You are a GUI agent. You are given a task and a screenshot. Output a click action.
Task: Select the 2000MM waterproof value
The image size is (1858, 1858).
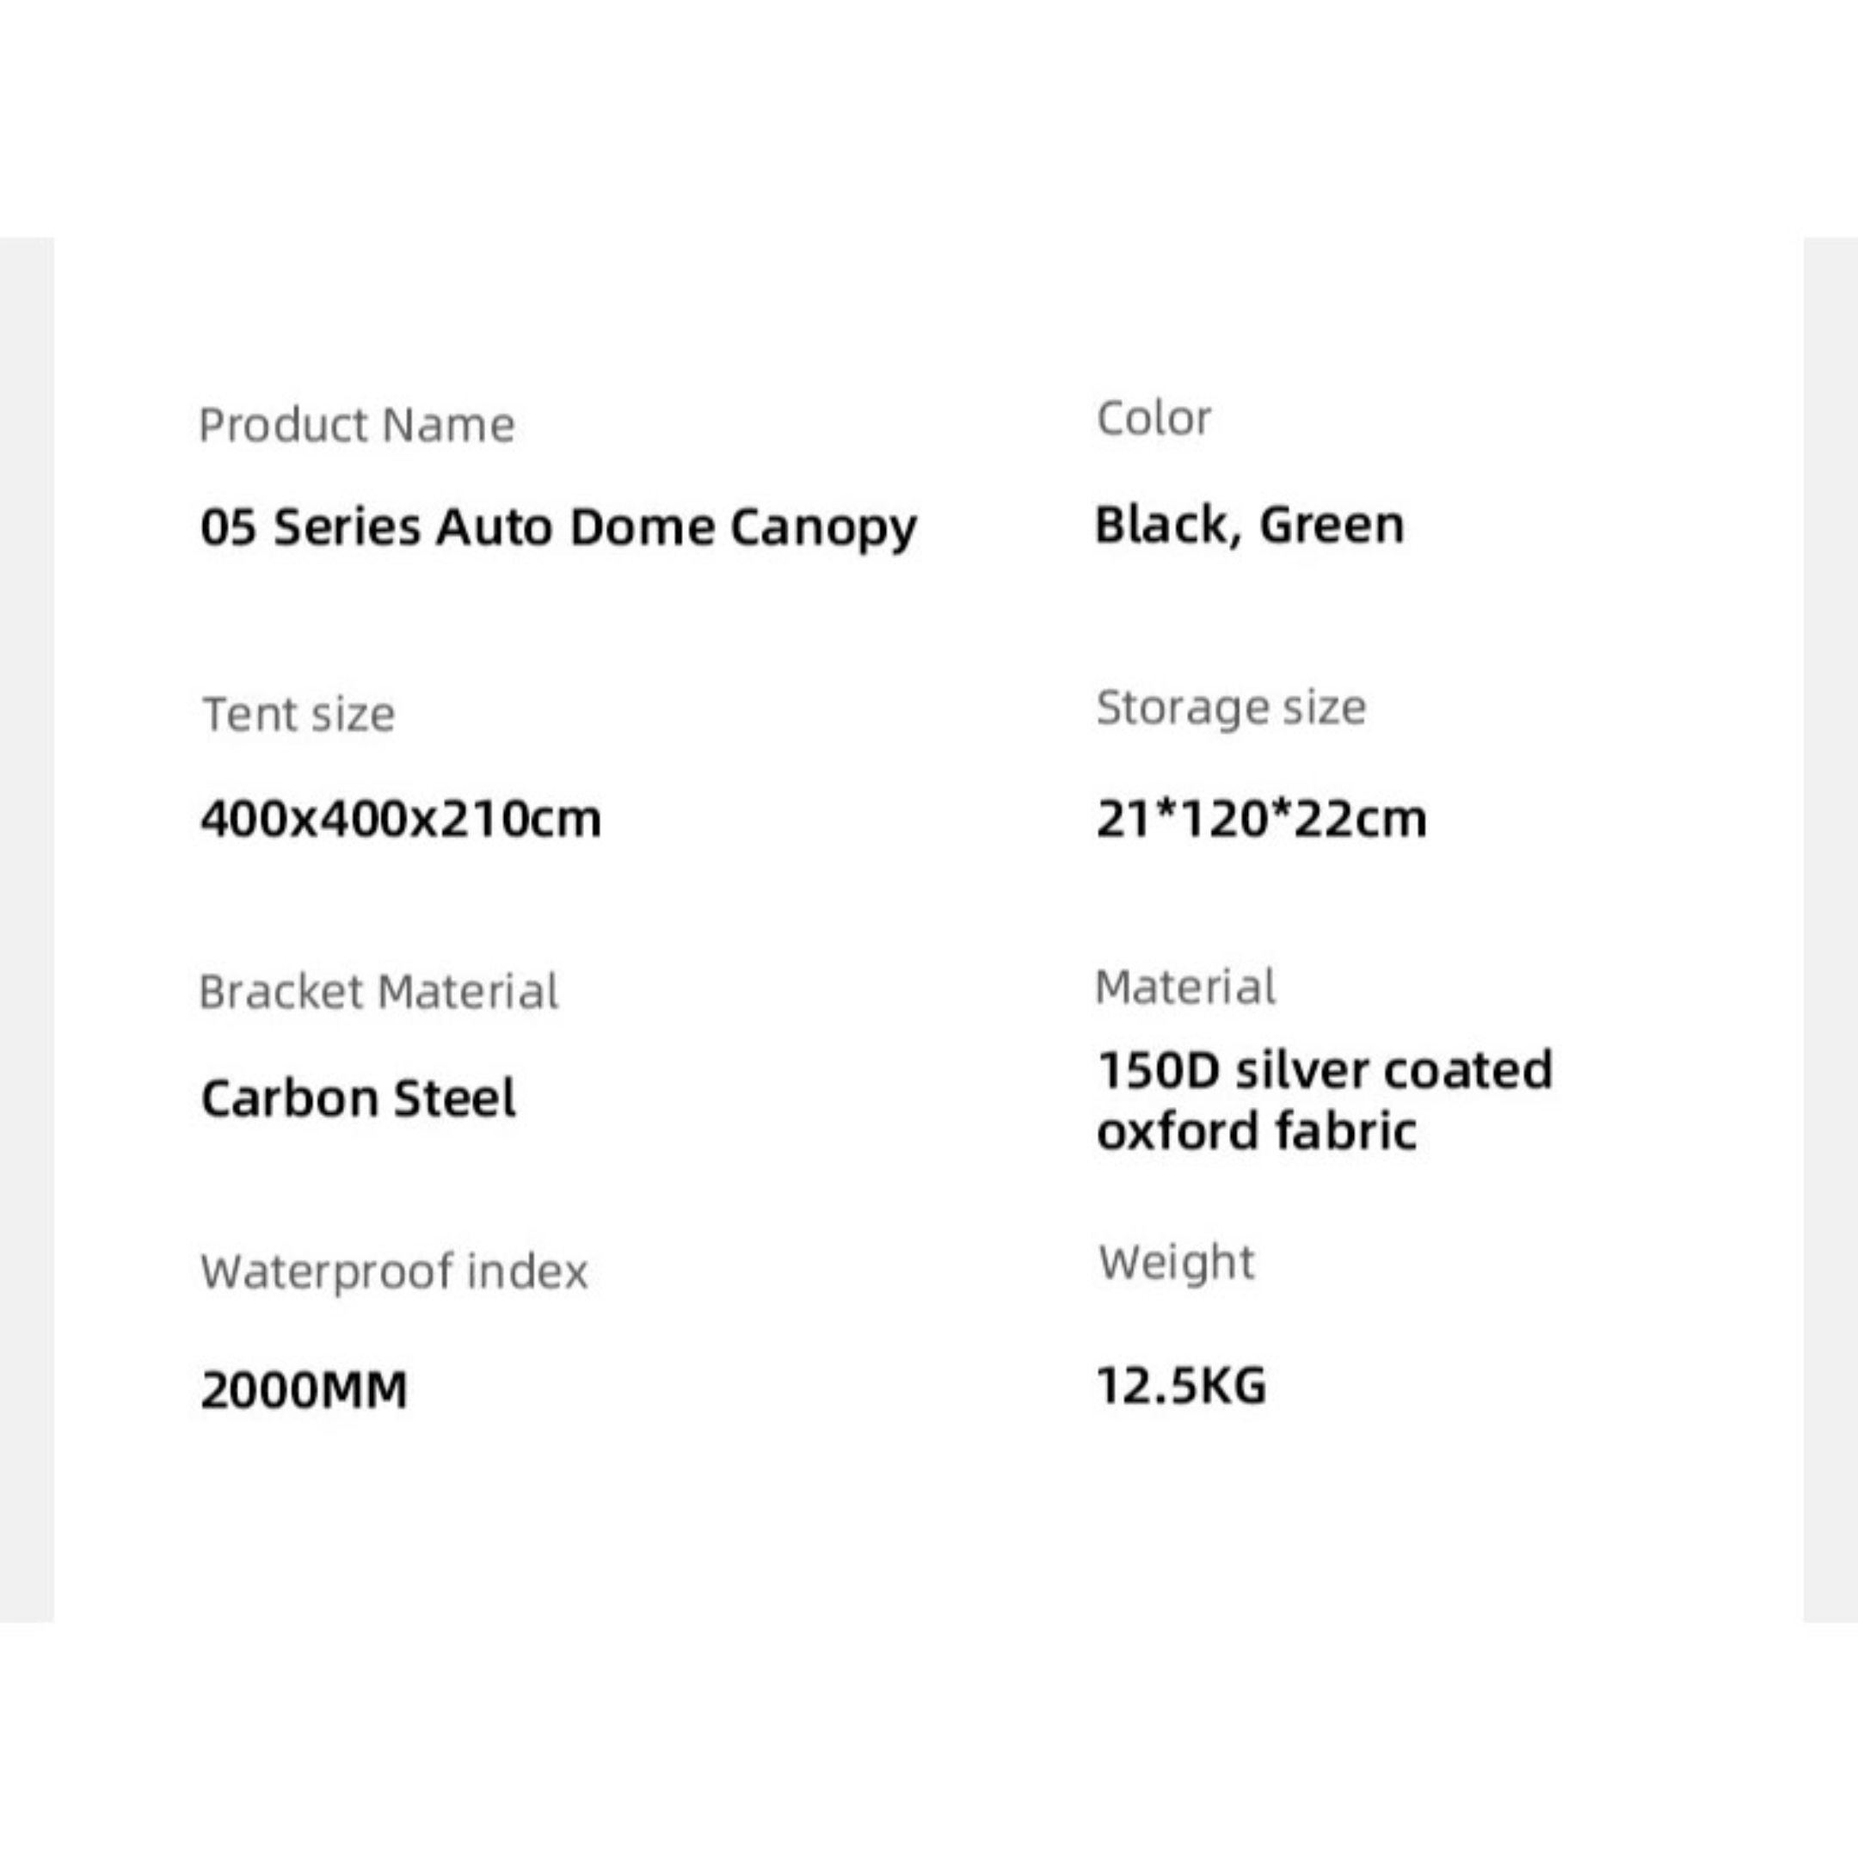point(304,1390)
